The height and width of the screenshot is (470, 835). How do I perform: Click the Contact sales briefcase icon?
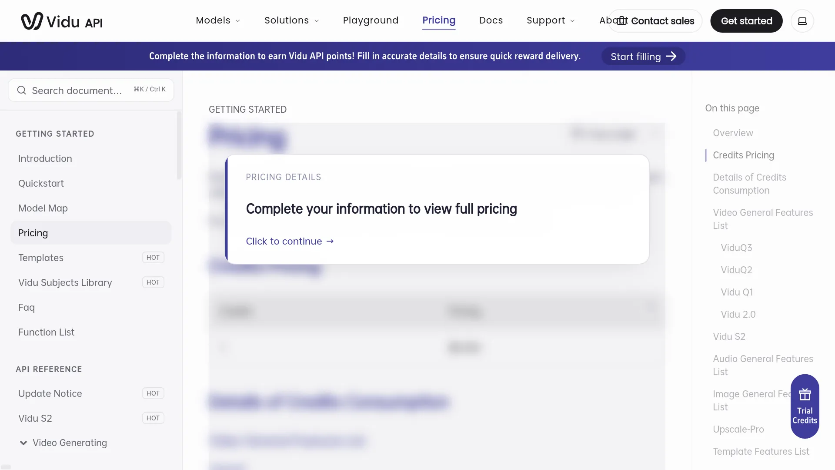pos(622,21)
